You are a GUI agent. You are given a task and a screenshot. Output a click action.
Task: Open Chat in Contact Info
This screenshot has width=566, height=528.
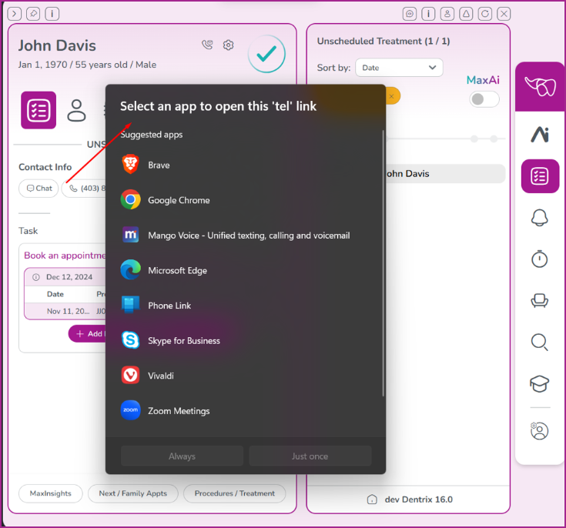tap(39, 189)
